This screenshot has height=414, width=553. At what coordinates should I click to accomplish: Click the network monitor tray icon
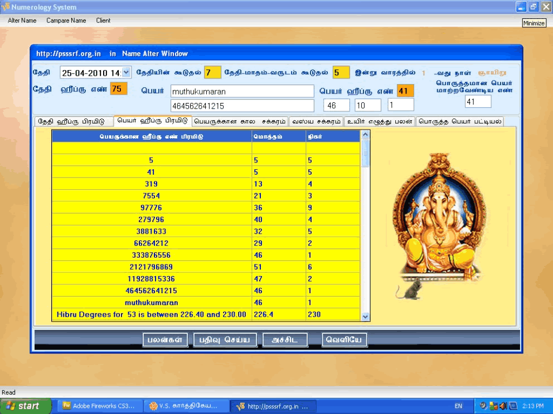513,406
